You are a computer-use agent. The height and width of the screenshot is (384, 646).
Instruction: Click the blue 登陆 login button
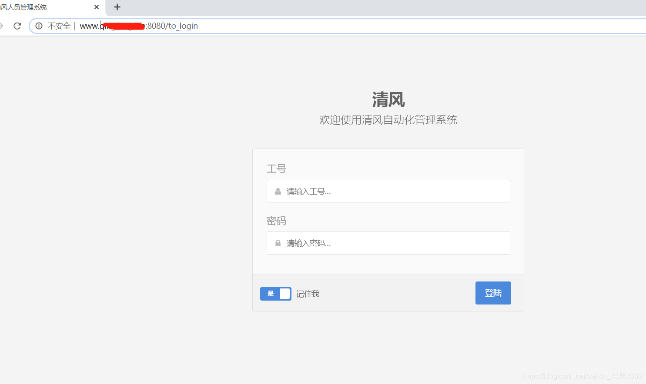coord(493,293)
